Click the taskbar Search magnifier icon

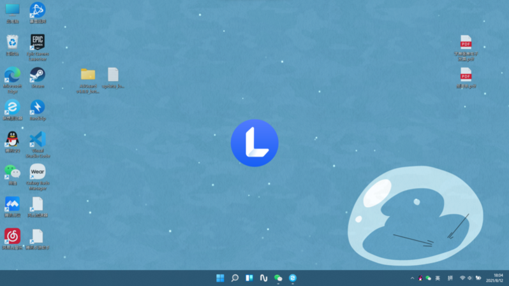point(235,278)
